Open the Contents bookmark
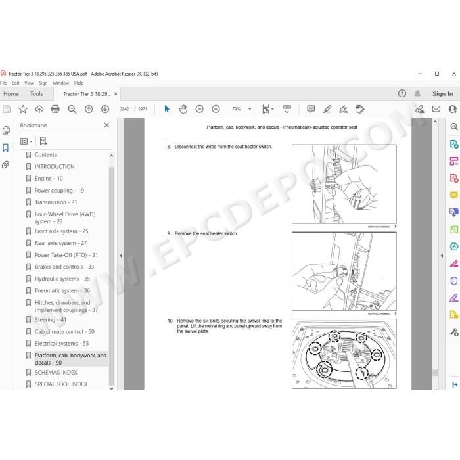The image size is (460, 460). (45, 154)
